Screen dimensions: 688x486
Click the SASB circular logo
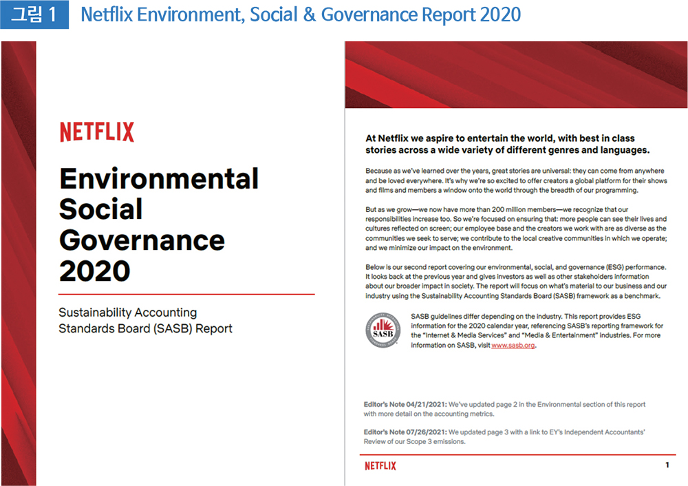coord(383,330)
